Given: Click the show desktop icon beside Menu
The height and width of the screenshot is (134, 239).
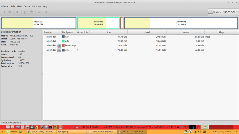Looking at the screenshot, I should 20,132.
